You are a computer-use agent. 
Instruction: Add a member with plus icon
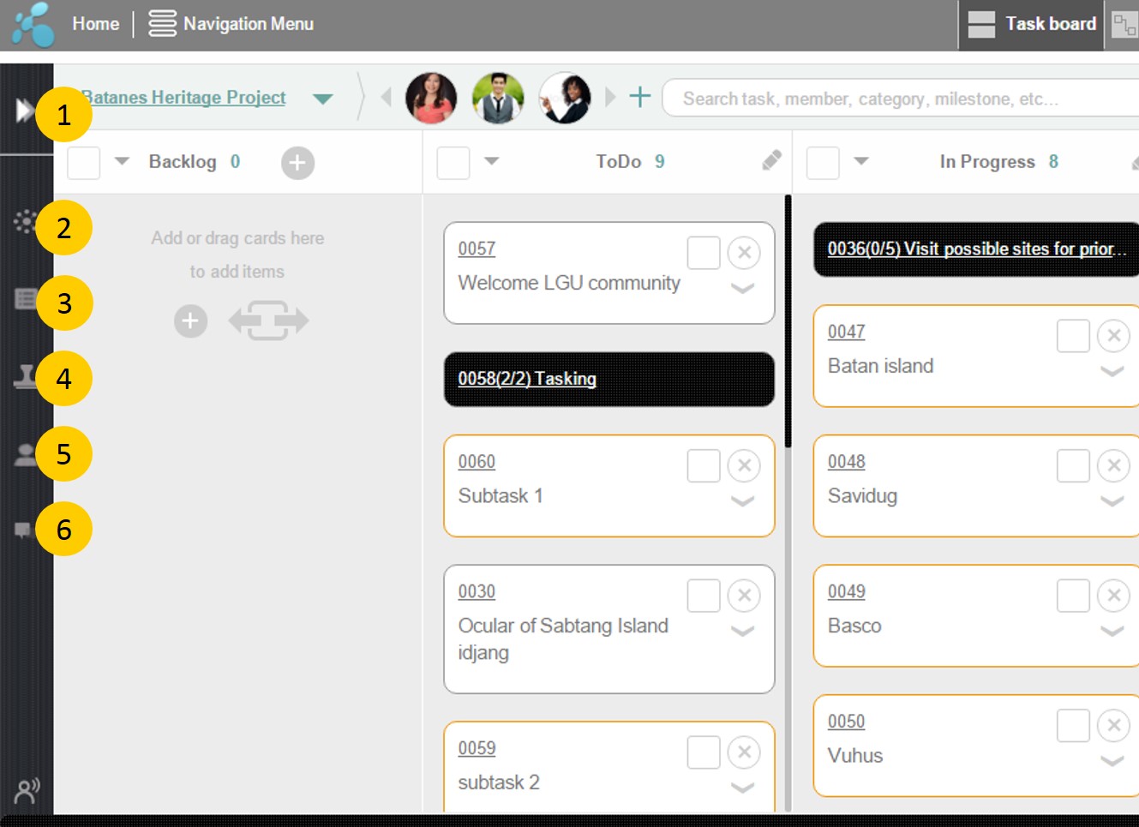[640, 97]
